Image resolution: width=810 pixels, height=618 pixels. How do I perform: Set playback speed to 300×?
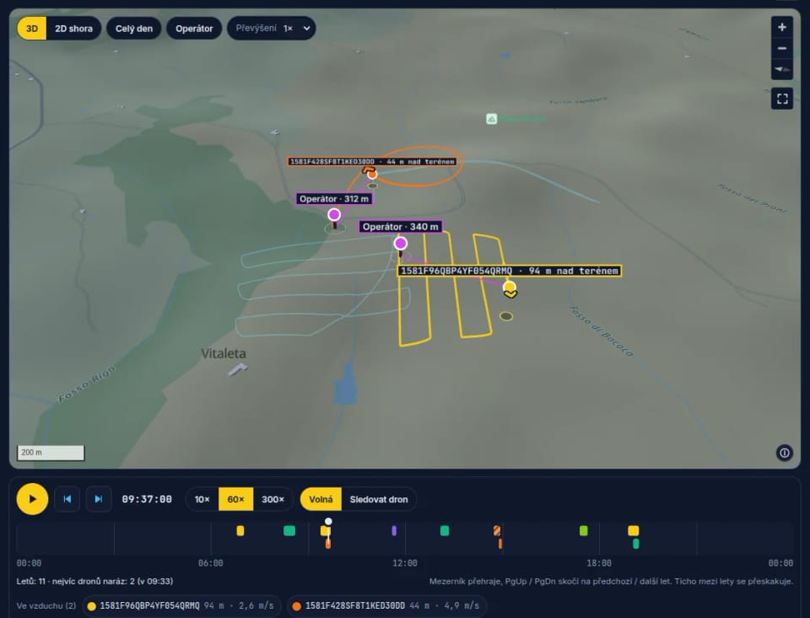(x=273, y=499)
